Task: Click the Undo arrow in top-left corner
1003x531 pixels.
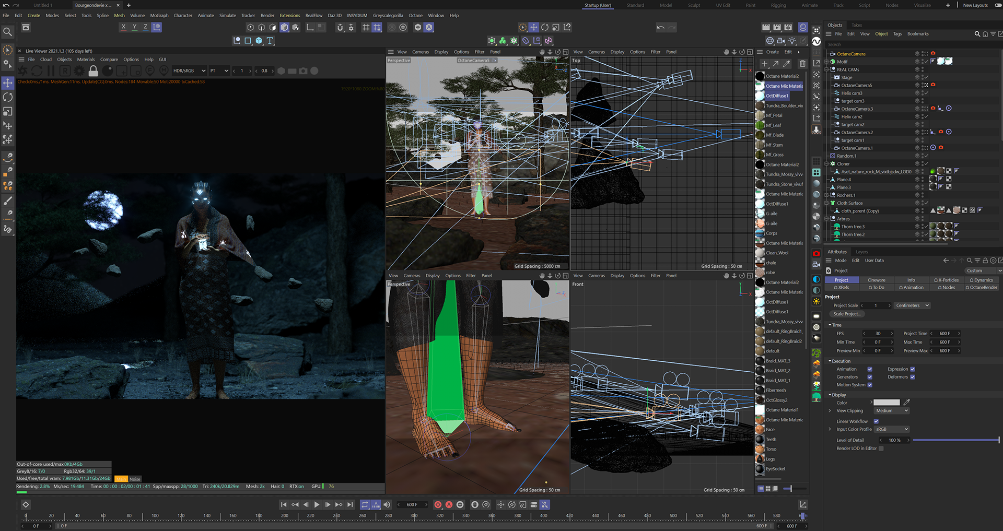Action: point(6,5)
